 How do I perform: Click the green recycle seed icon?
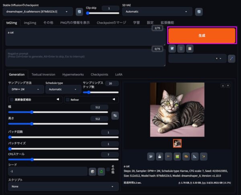point(101,171)
